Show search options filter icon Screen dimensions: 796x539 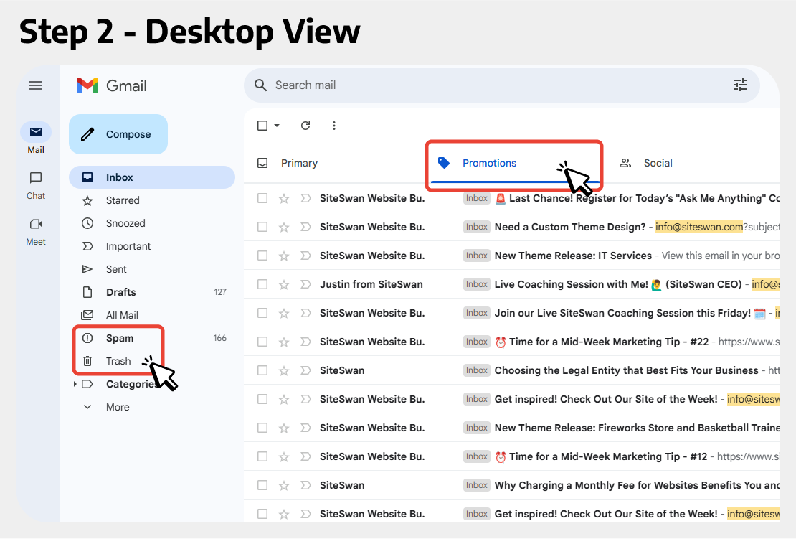740,85
